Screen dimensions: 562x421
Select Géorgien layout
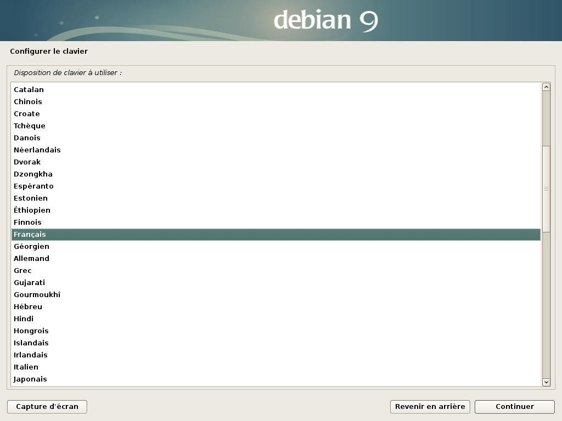pyautogui.click(x=276, y=246)
